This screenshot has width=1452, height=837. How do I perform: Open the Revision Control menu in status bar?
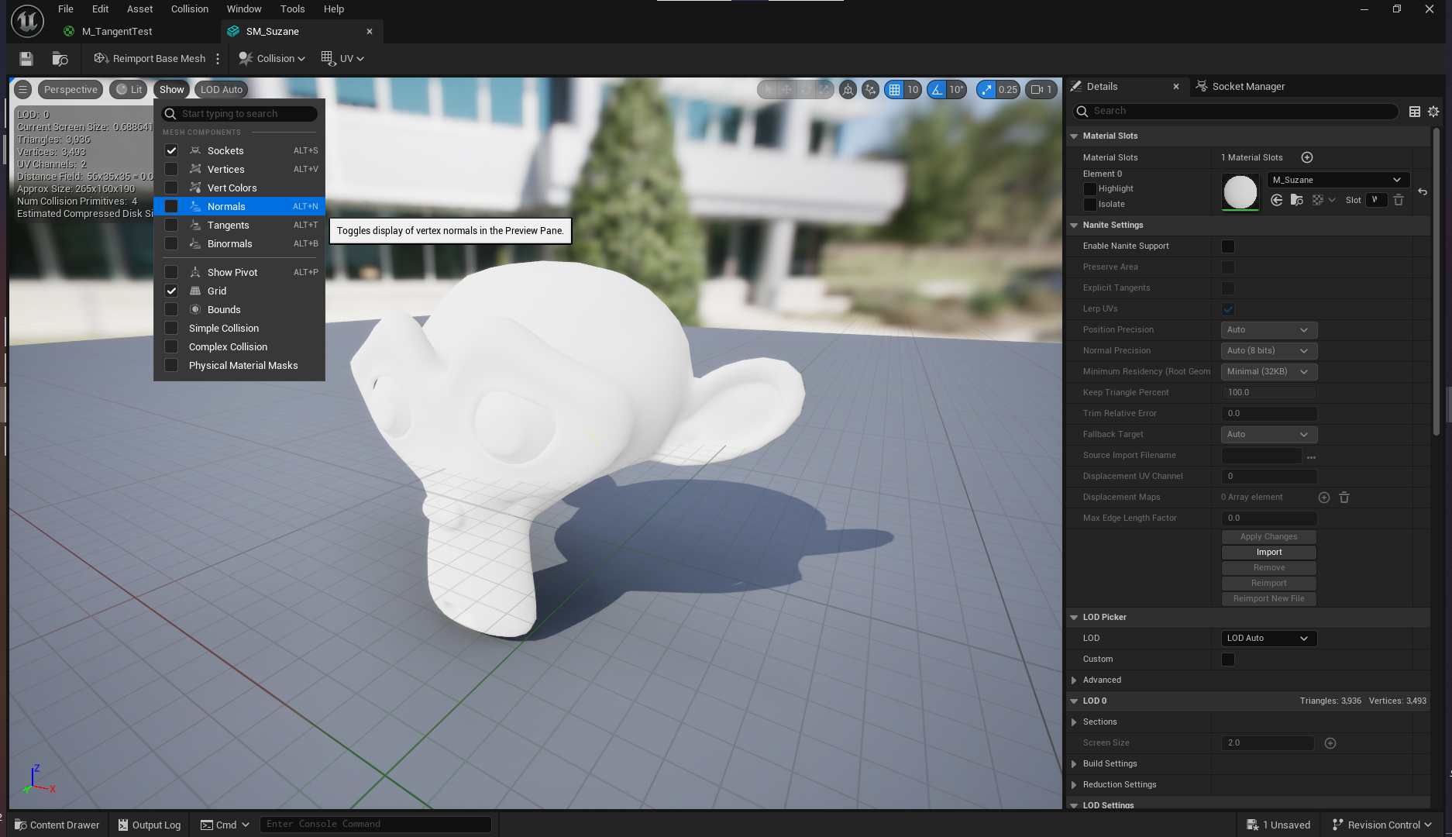[x=1381, y=825]
